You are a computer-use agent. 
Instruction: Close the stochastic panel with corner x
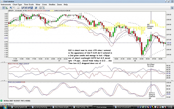(x=172, y=81)
